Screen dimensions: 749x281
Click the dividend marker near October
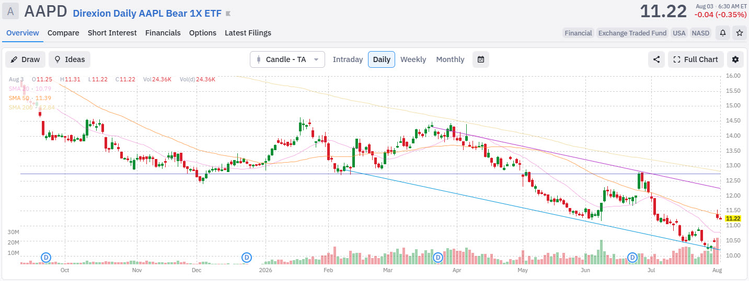(x=46, y=257)
